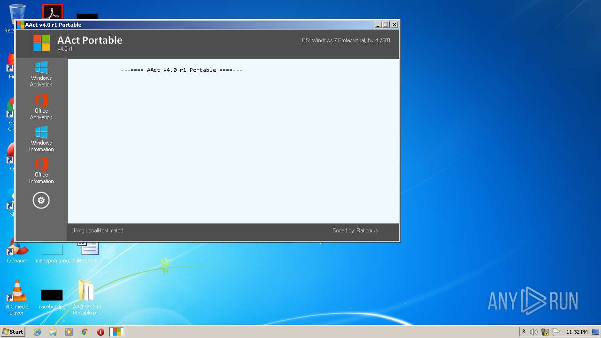Open AAct settings gear icon

coord(41,200)
